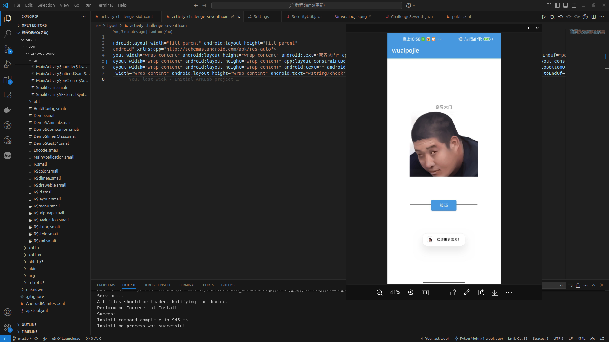Switch to the TERMINAL panel tab
The height and width of the screenshot is (342, 609).
tap(187, 285)
